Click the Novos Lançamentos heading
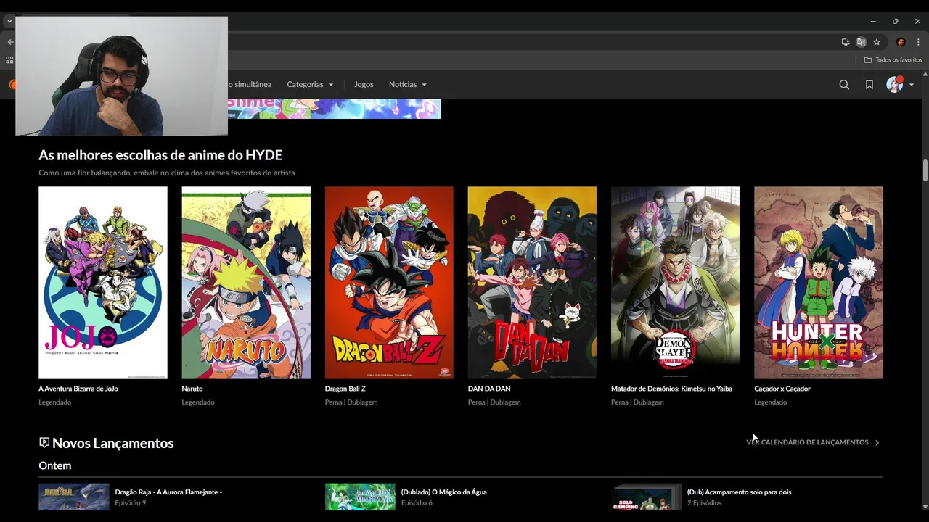 click(112, 443)
